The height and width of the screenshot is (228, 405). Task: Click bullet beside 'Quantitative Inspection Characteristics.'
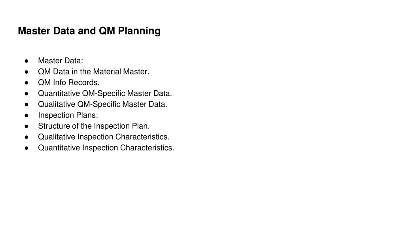26,148
